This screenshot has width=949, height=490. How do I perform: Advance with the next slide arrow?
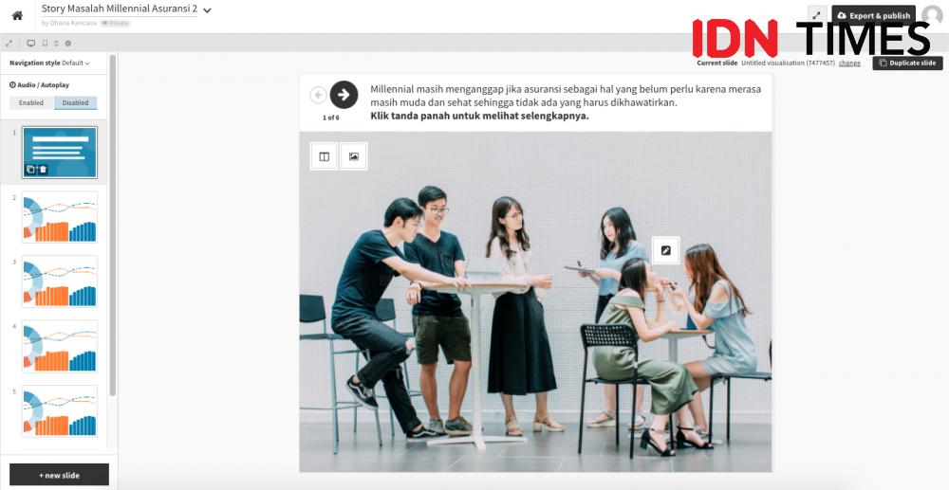[x=344, y=94]
